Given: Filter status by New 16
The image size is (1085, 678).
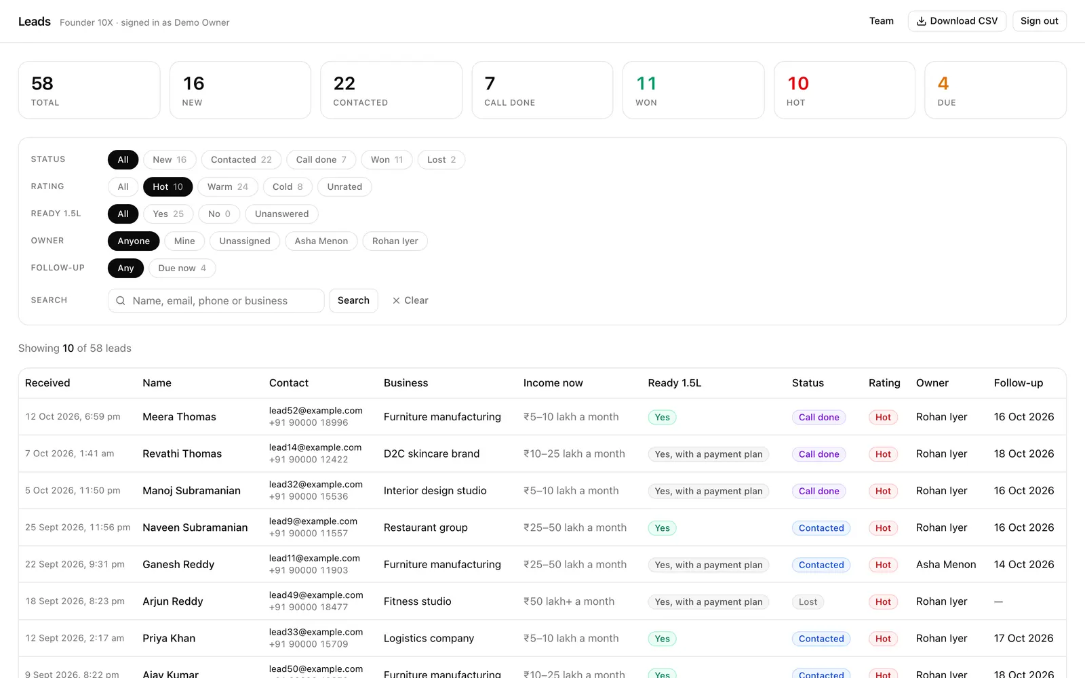Looking at the screenshot, I should pos(170,159).
